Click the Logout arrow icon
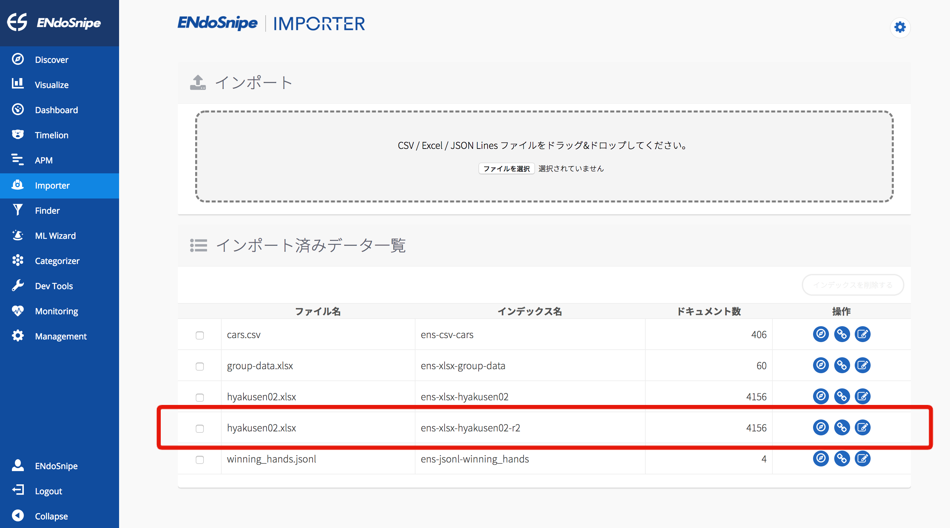The height and width of the screenshot is (528, 950). pos(18,490)
